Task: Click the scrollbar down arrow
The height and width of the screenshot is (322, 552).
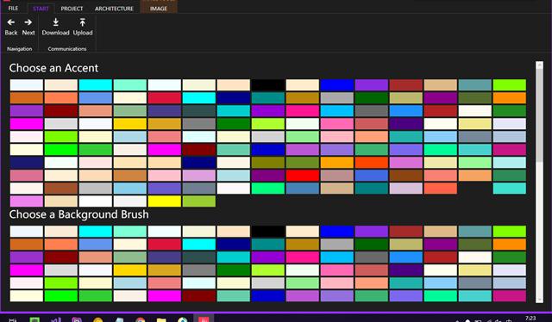Action: click(x=539, y=300)
